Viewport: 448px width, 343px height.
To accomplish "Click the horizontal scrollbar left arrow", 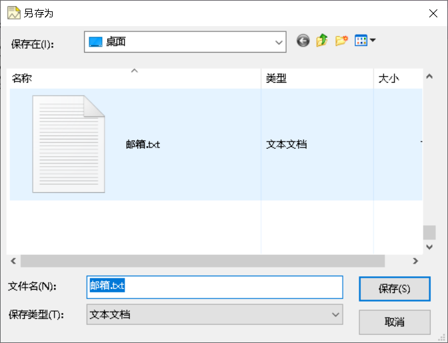I will [13, 261].
